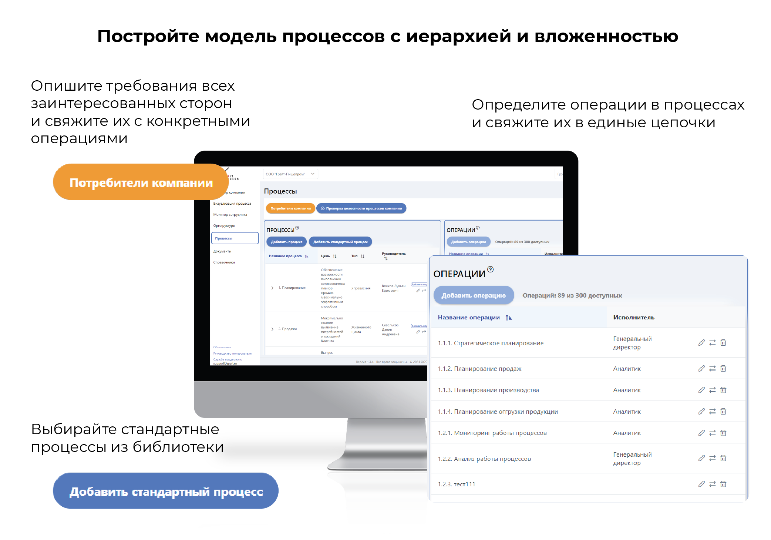Click Проверка целостности процессов компании button

point(361,208)
